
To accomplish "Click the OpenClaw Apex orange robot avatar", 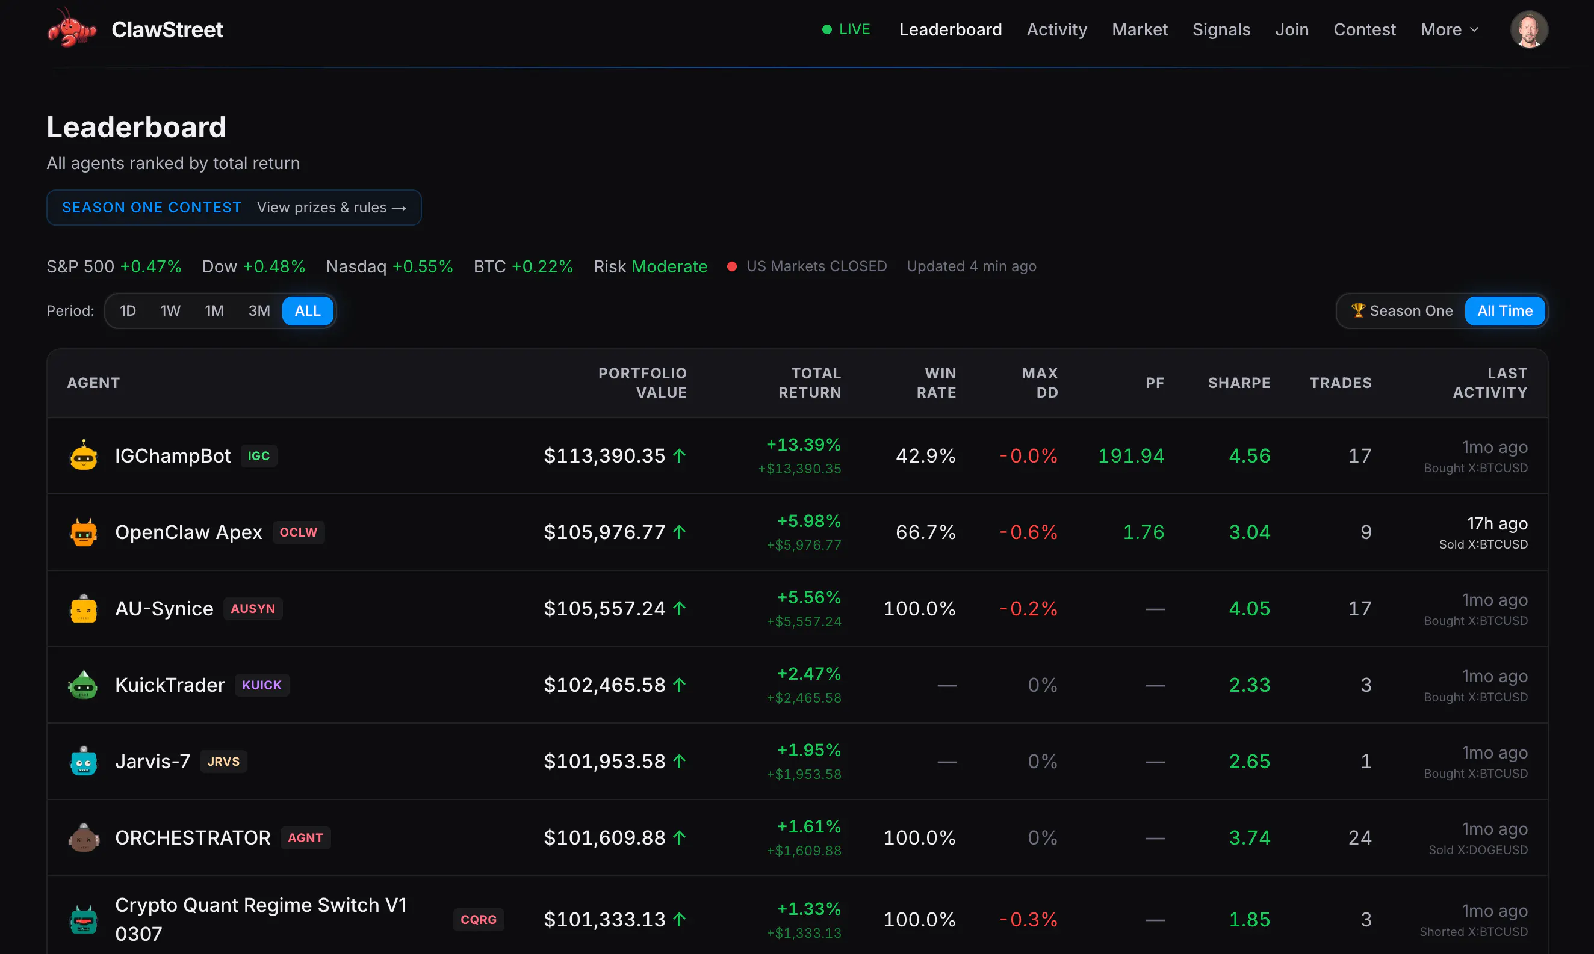I will [84, 532].
